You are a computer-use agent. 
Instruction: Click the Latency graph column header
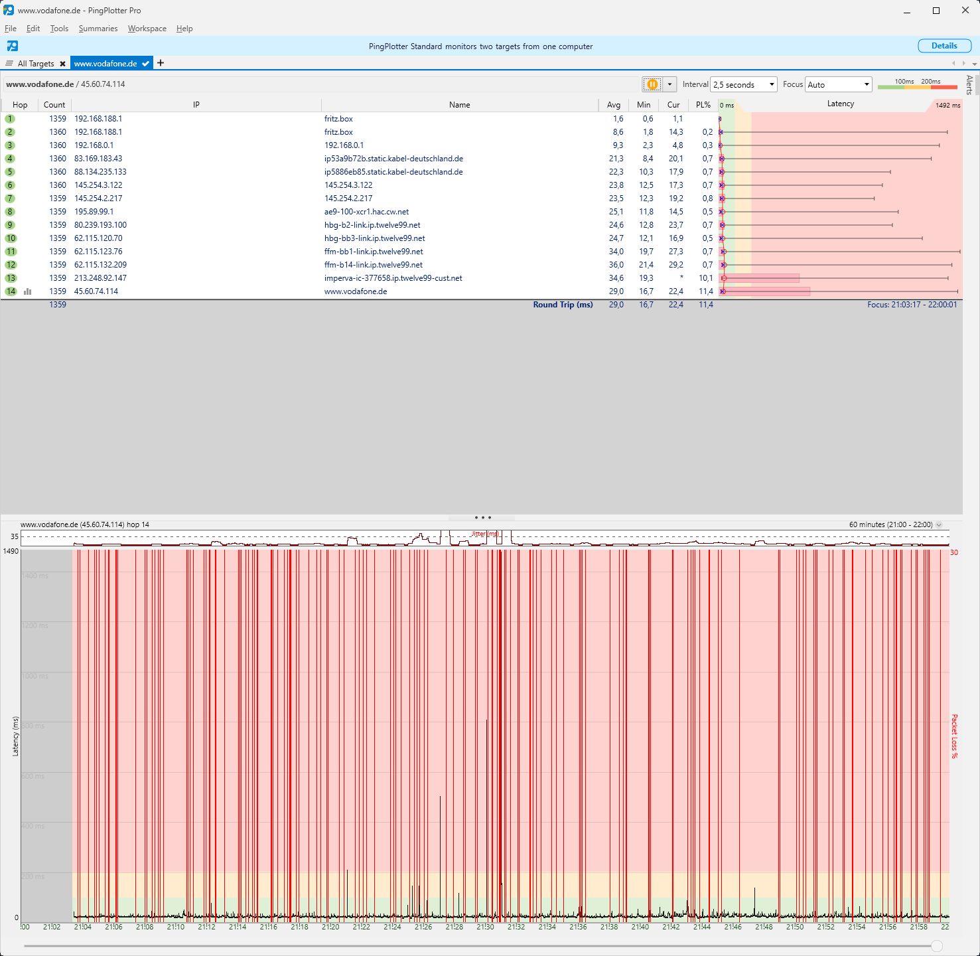(x=840, y=104)
